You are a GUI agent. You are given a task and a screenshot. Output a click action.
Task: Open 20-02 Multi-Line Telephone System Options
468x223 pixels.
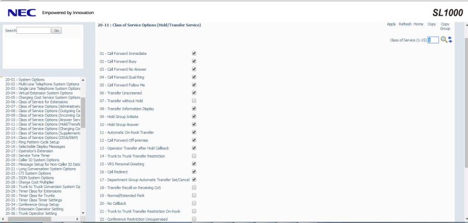coord(42,84)
